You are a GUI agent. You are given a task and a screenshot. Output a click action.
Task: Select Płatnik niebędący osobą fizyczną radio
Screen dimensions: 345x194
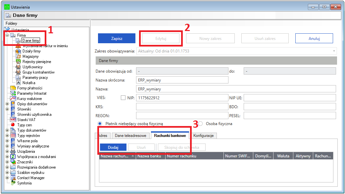pyautogui.click(x=100, y=124)
